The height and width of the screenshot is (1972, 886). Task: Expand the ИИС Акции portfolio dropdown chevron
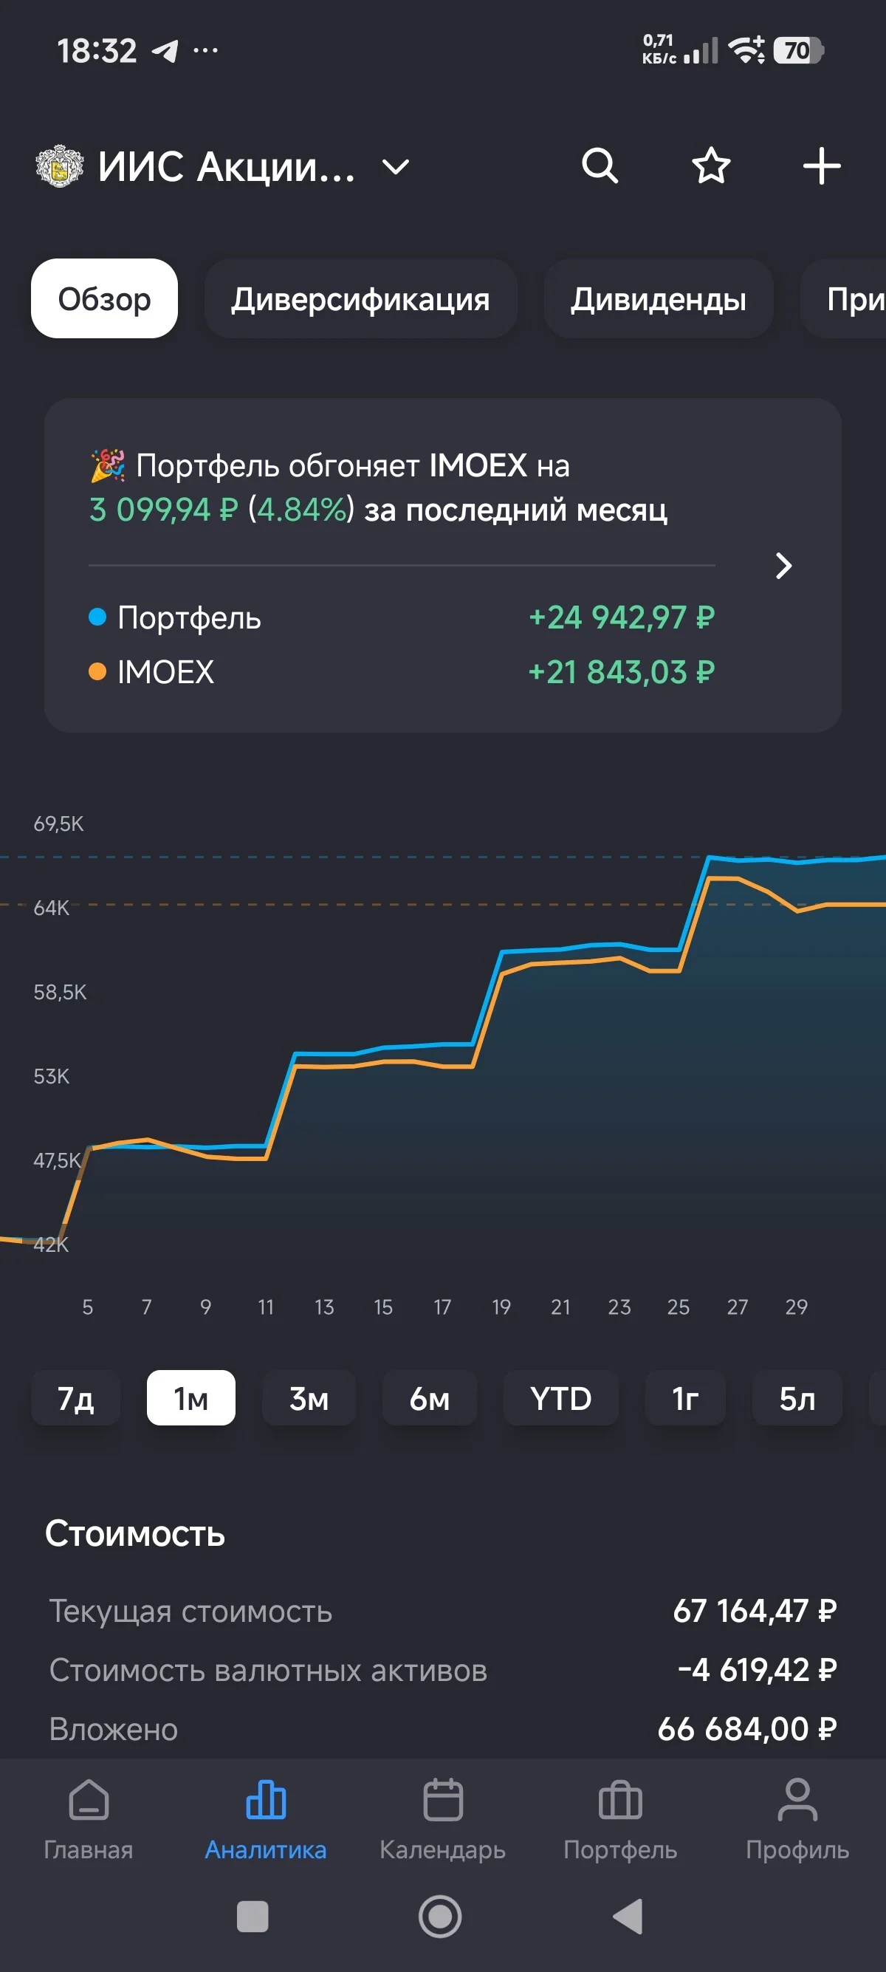tap(396, 167)
